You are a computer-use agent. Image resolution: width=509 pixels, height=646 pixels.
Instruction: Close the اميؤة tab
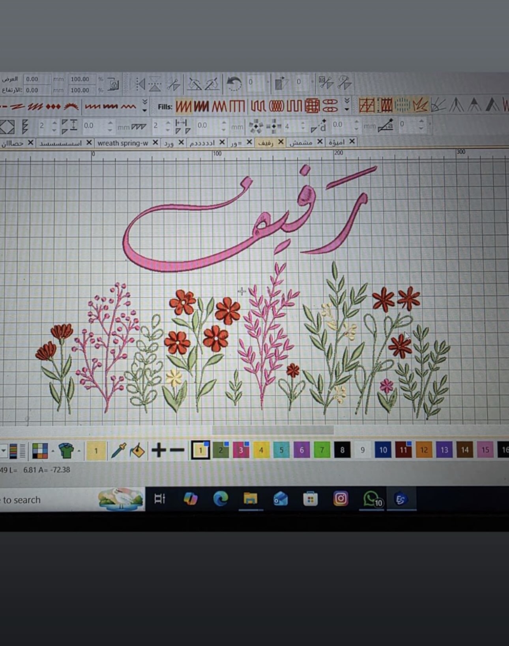pyautogui.click(x=352, y=141)
